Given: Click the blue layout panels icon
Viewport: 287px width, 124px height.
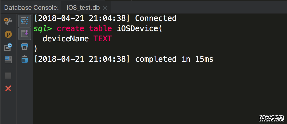Looking at the screenshot, I should click(8, 60).
